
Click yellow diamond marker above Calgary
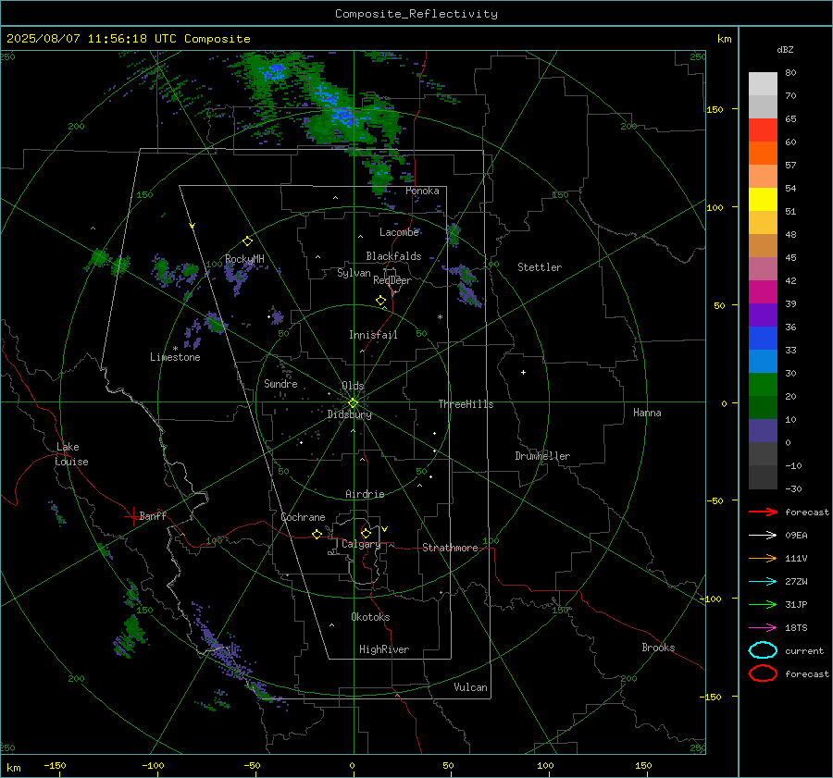[x=366, y=533]
